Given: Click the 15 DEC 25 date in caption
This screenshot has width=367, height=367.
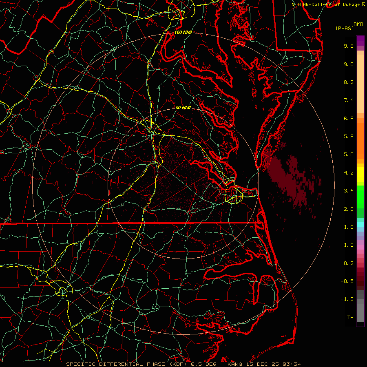Looking at the screenshot, I should click(263, 364).
